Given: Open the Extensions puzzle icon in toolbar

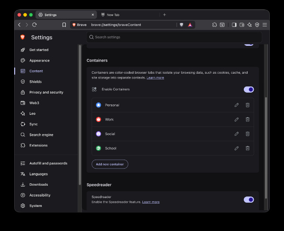Looking at the screenshot, I should tap(214, 25).
